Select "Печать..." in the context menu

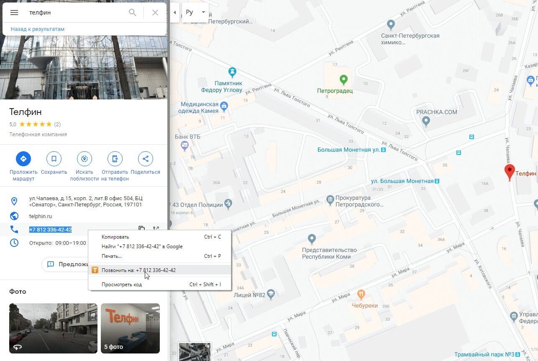click(159, 256)
